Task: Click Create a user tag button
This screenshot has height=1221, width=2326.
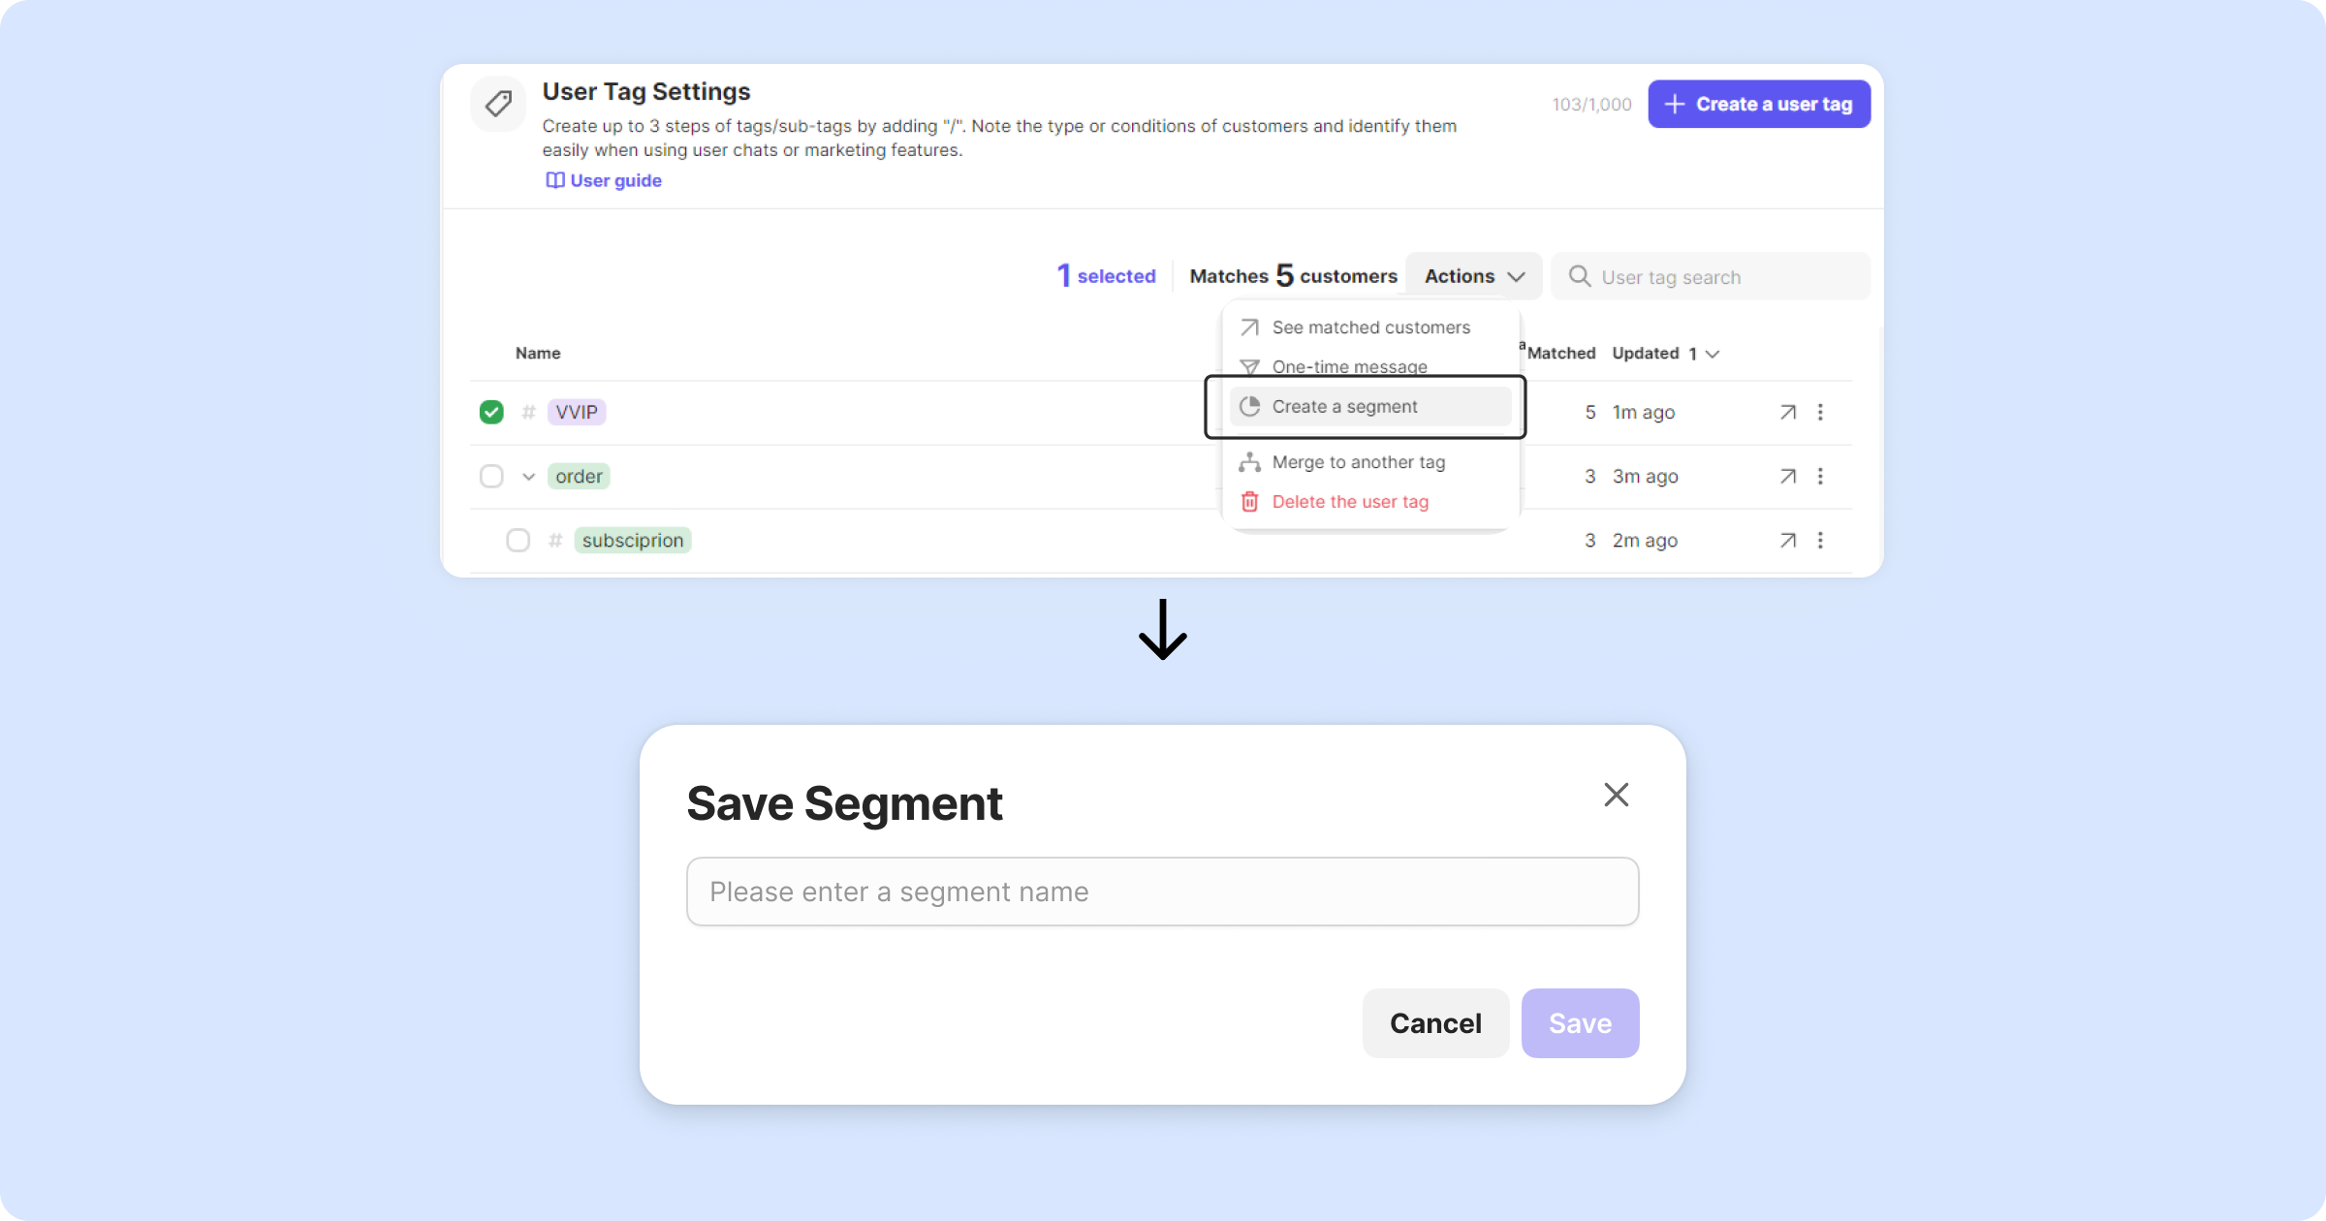Action: (x=1759, y=105)
